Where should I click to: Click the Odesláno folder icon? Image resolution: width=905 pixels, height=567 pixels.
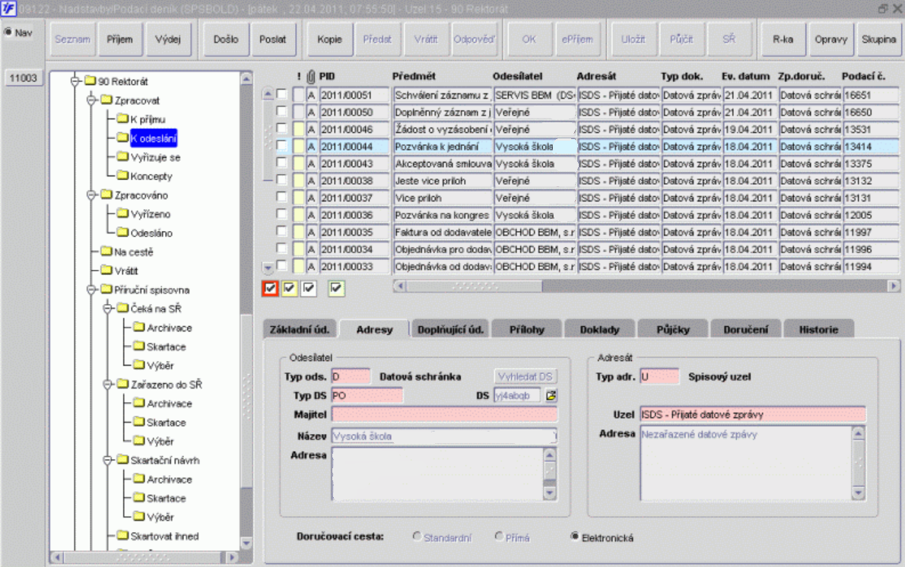tap(122, 233)
